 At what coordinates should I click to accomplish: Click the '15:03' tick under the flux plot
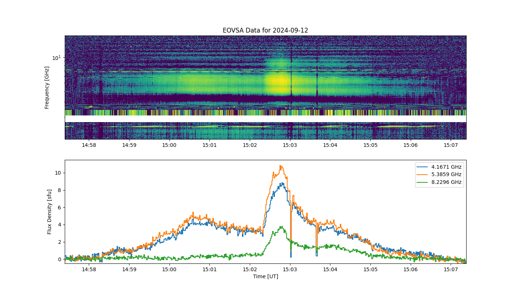(x=290, y=269)
